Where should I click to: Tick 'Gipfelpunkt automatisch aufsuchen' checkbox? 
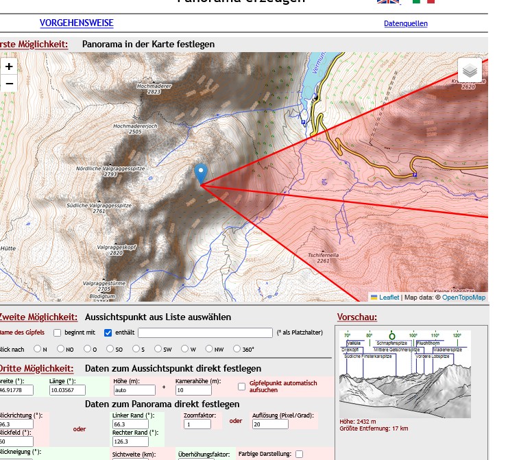pyautogui.click(x=241, y=387)
